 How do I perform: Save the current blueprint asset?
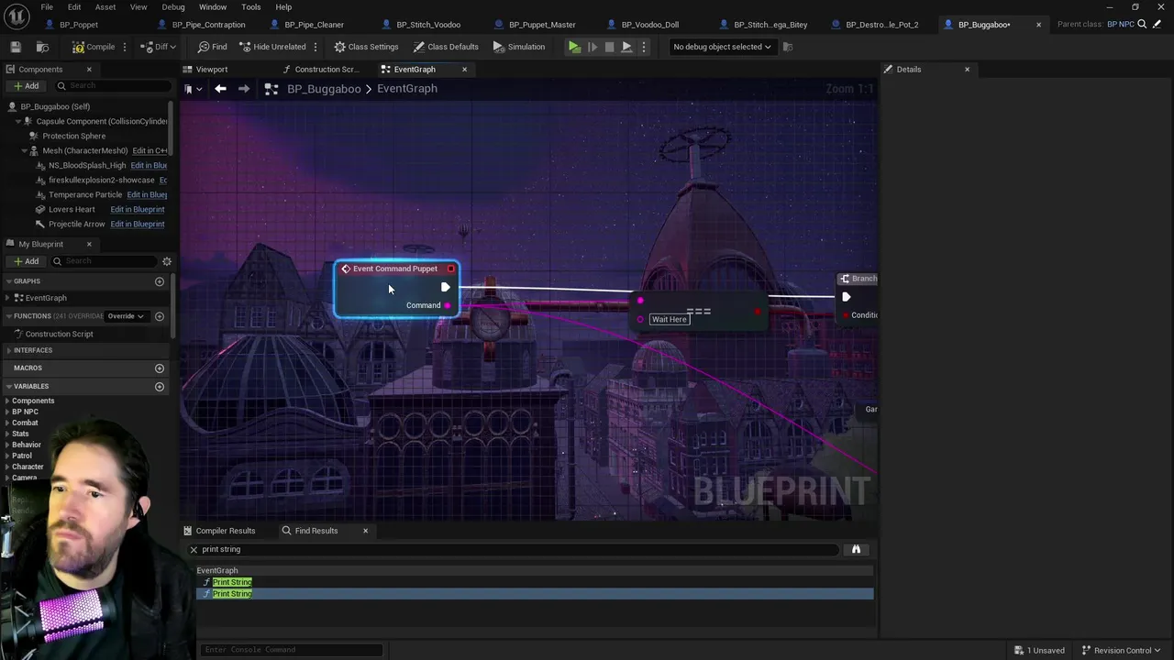tap(16, 47)
